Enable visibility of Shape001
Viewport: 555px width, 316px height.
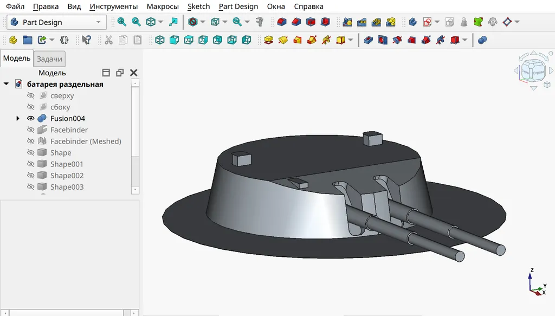[31, 164]
